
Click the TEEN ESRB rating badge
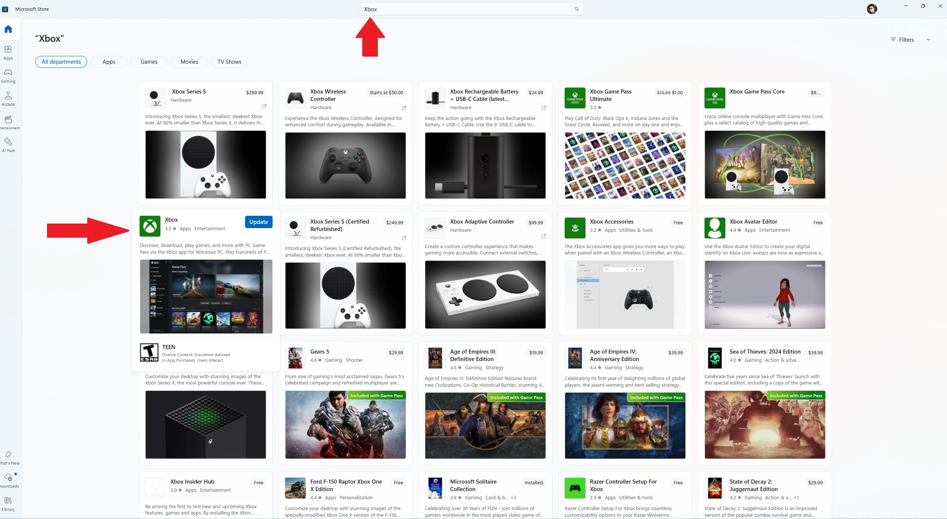149,352
